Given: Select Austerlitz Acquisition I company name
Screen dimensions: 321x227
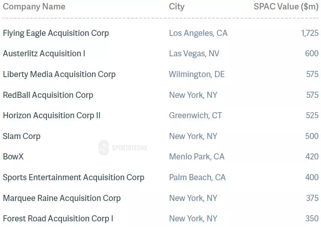Looking at the screenshot, I should click(x=44, y=54).
